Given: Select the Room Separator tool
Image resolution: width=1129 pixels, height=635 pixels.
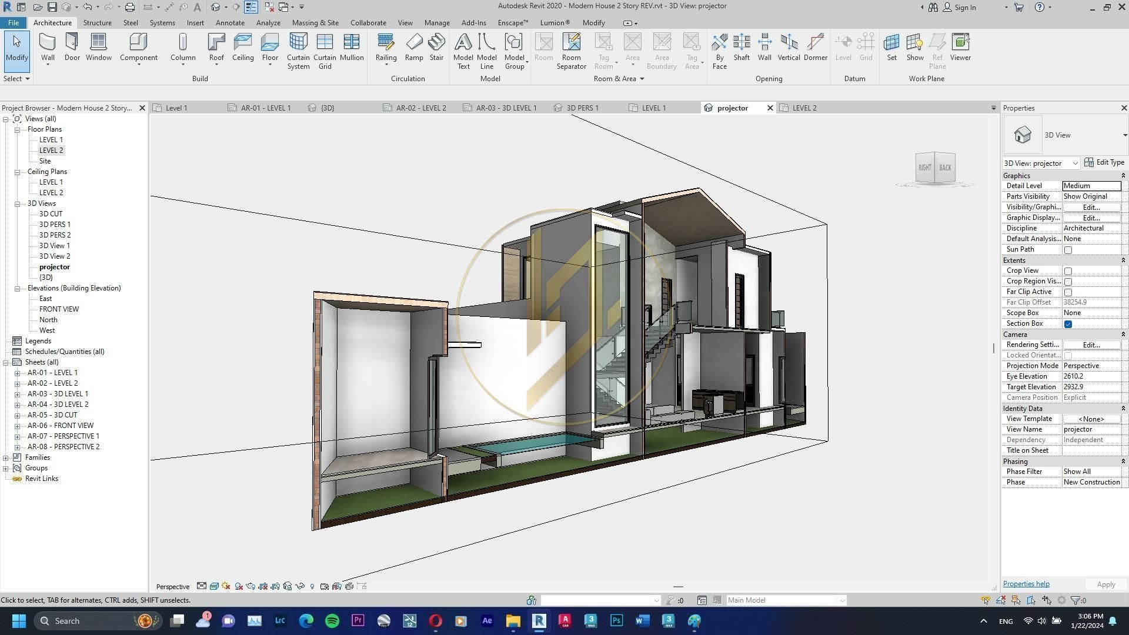Looking at the screenshot, I should point(571,51).
